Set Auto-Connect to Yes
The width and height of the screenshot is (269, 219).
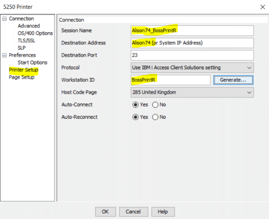[136, 104]
